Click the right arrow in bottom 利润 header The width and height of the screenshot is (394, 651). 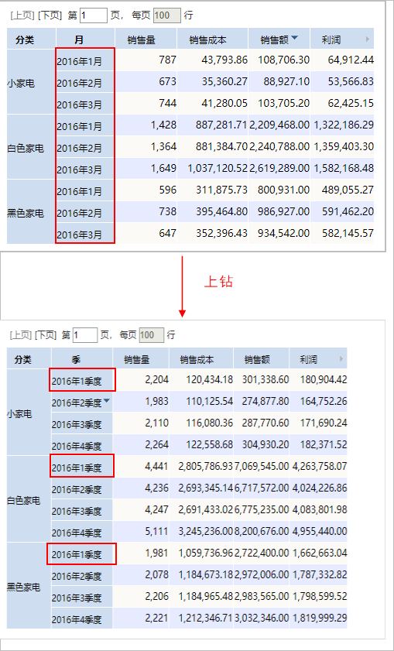341,358
